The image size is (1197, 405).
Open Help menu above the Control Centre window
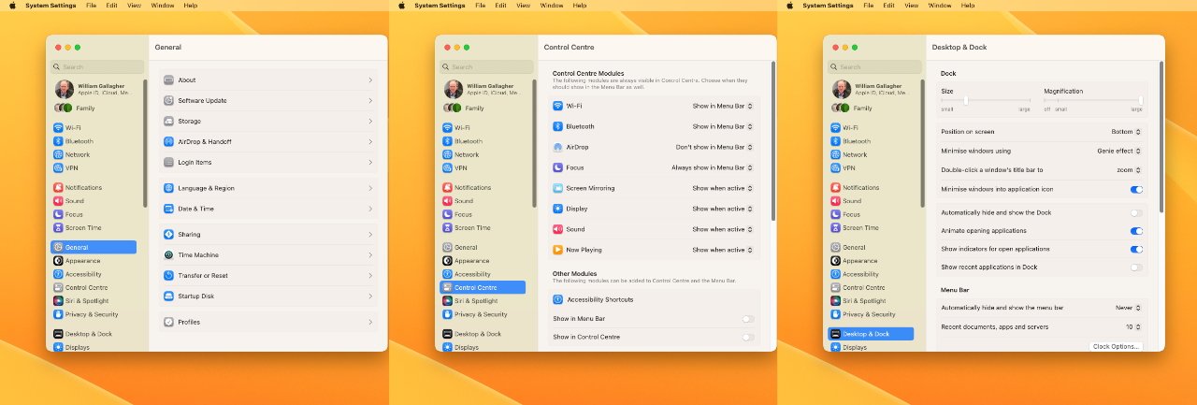click(x=580, y=5)
